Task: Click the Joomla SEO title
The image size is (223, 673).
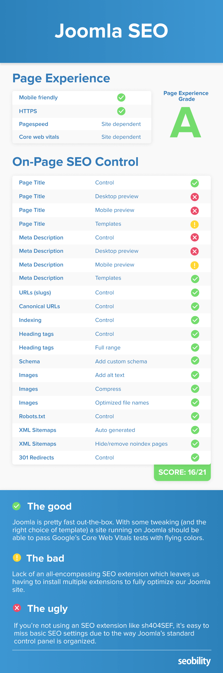Action: 111,31
